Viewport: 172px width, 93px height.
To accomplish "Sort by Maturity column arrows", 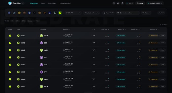I will point(70,29).
